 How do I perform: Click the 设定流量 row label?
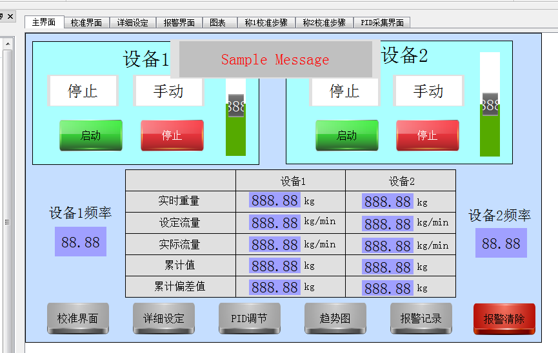point(180,222)
